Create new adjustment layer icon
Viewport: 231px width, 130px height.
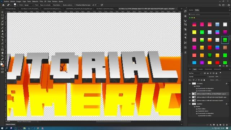click(x=217, y=125)
